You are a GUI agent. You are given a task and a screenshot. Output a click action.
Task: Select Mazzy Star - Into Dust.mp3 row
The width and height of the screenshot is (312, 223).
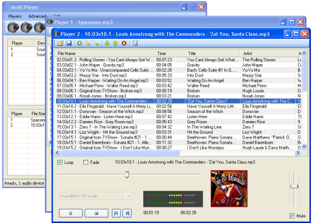(178, 75)
